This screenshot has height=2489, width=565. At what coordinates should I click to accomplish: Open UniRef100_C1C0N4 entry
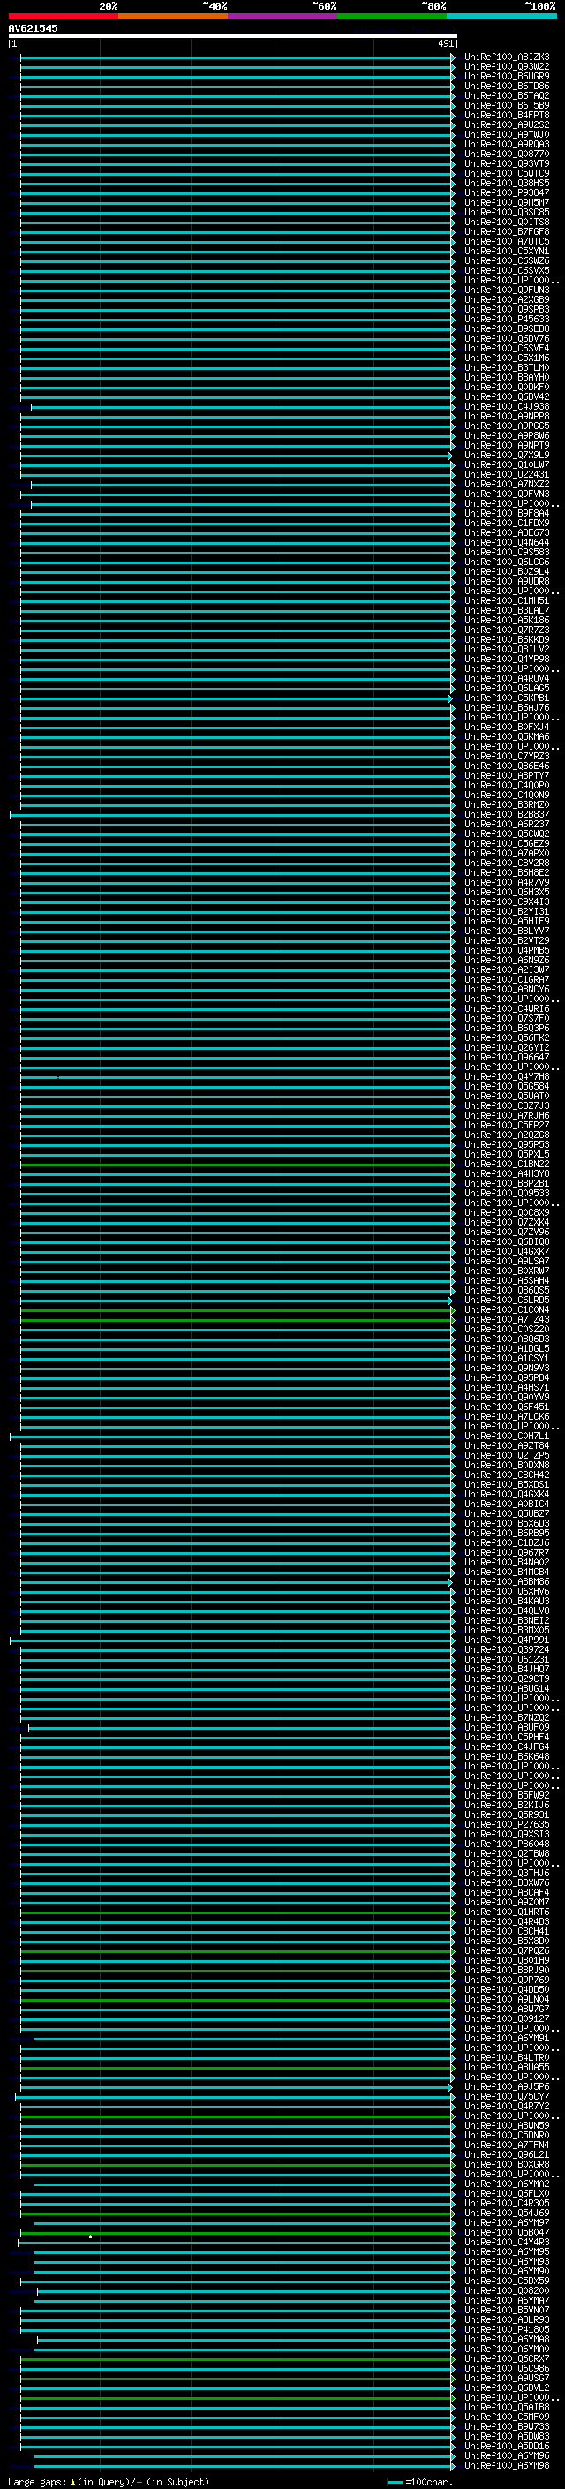(507, 1309)
